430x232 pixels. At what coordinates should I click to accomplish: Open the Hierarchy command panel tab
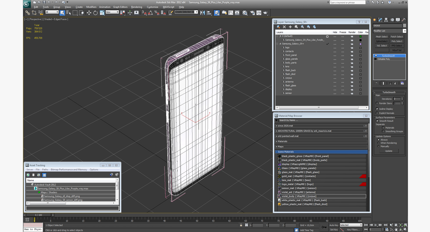click(386, 20)
